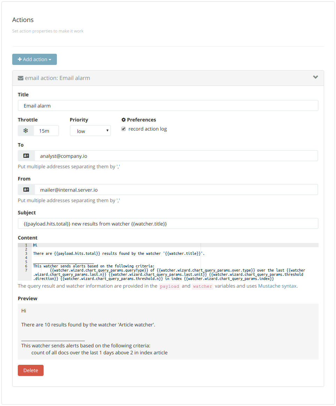Viewport: 336px width, 406px height.
Task: Click the Preview text area
Action: coord(168,331)
